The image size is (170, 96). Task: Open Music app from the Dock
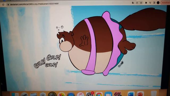coord(80,94)
